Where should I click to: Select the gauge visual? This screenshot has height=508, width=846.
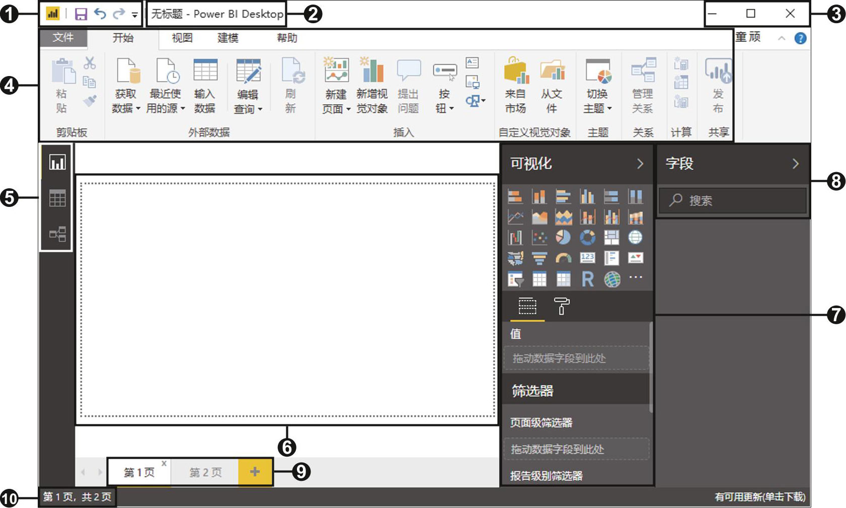[x=563, y=258]
